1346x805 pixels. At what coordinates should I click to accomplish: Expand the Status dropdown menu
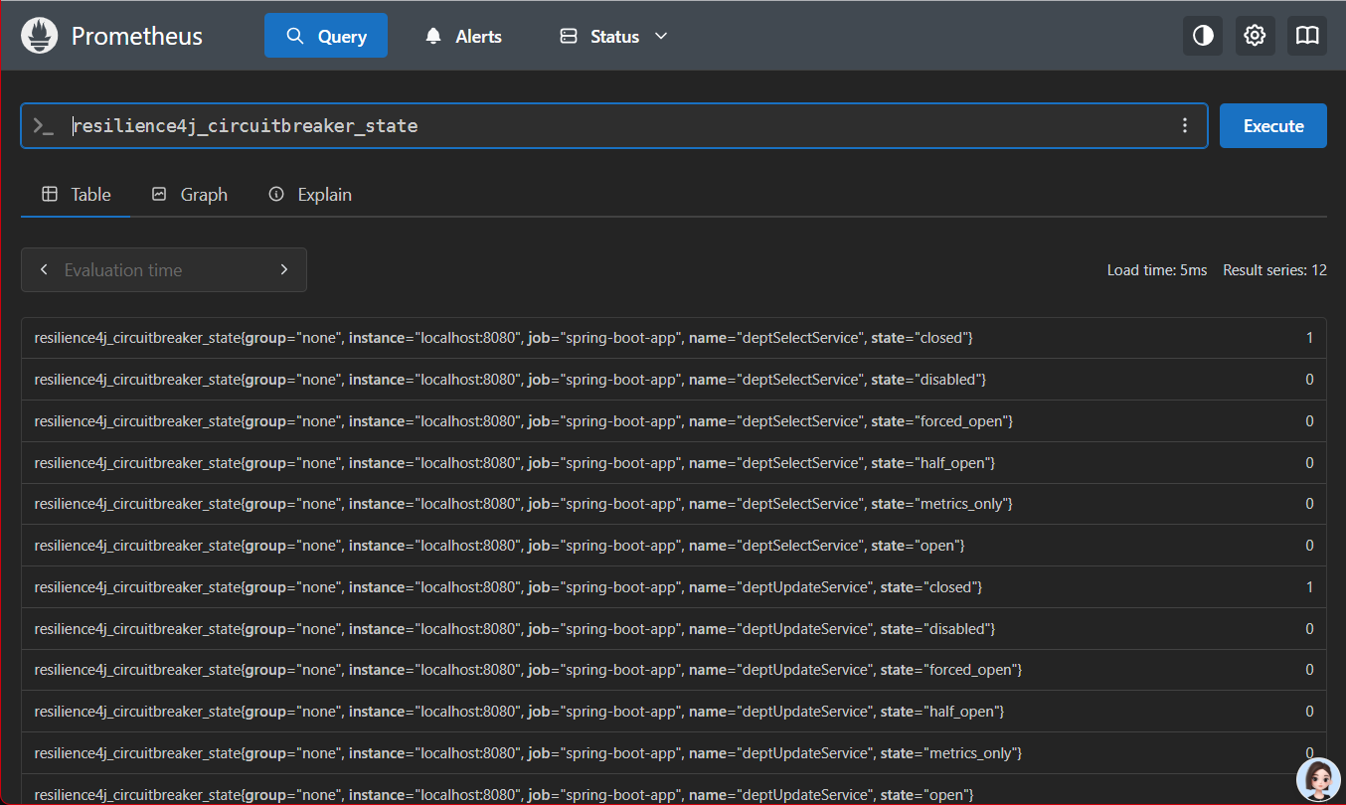(613, 36)
